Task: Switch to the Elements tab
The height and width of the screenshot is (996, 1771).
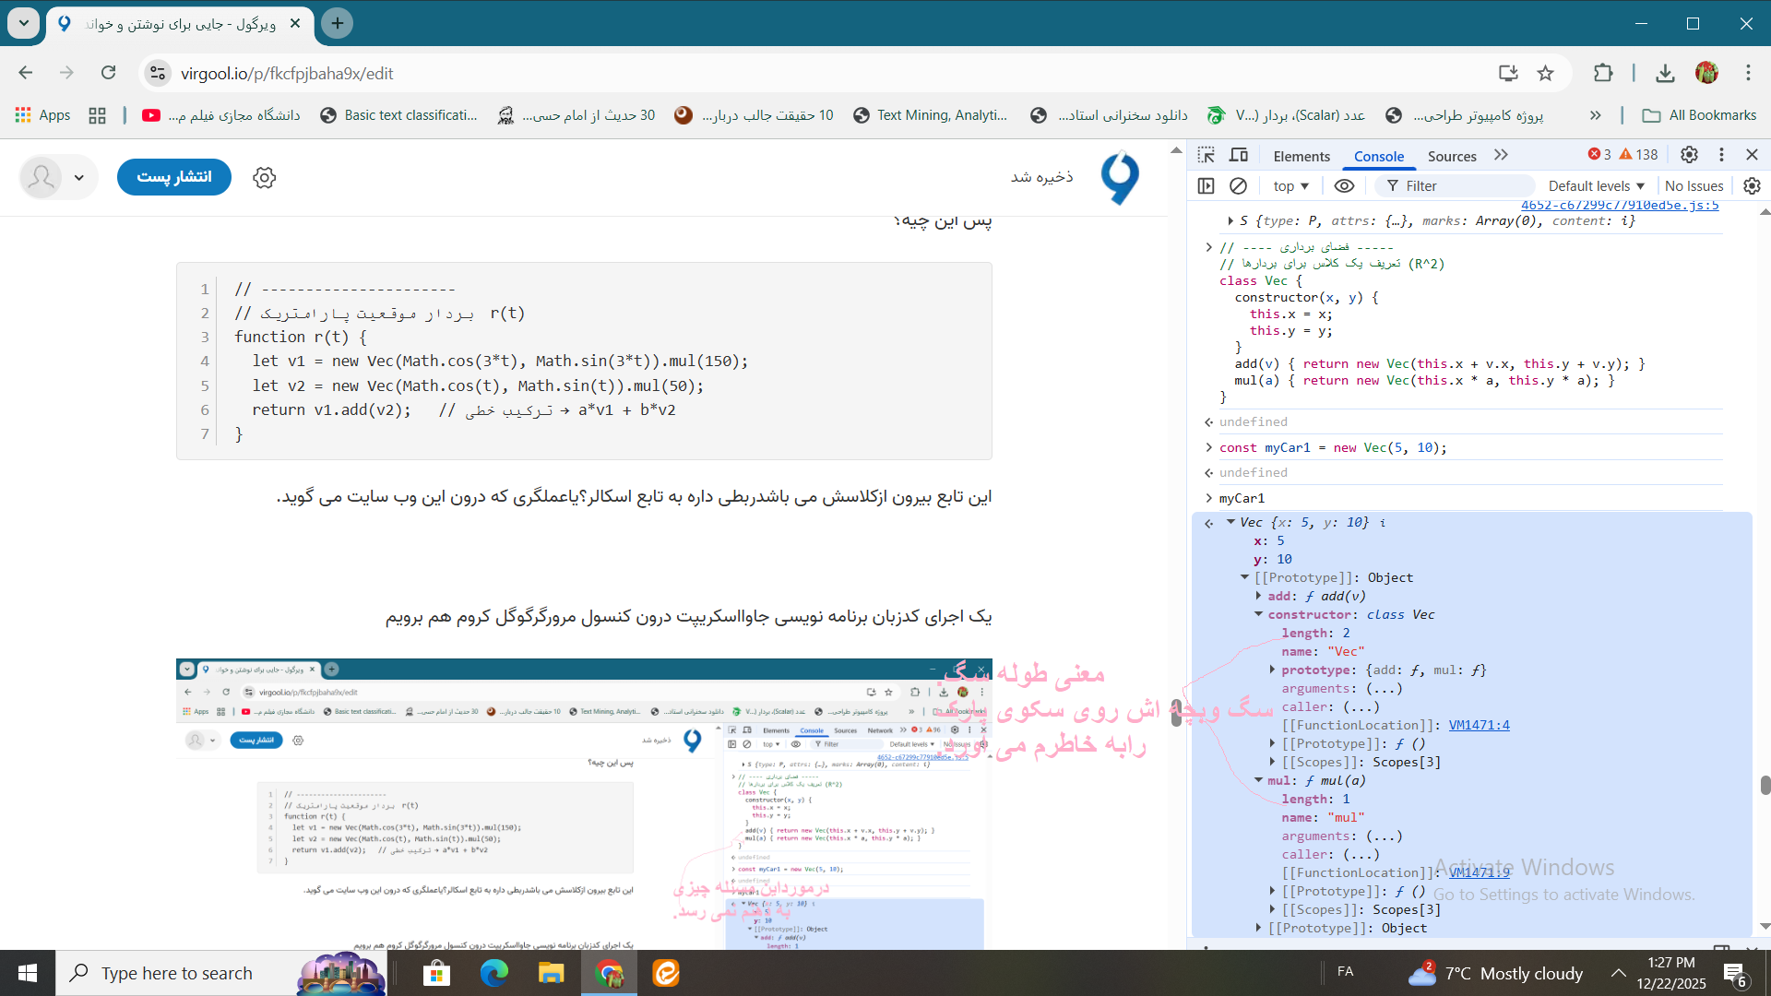Action: (1301, 156)
